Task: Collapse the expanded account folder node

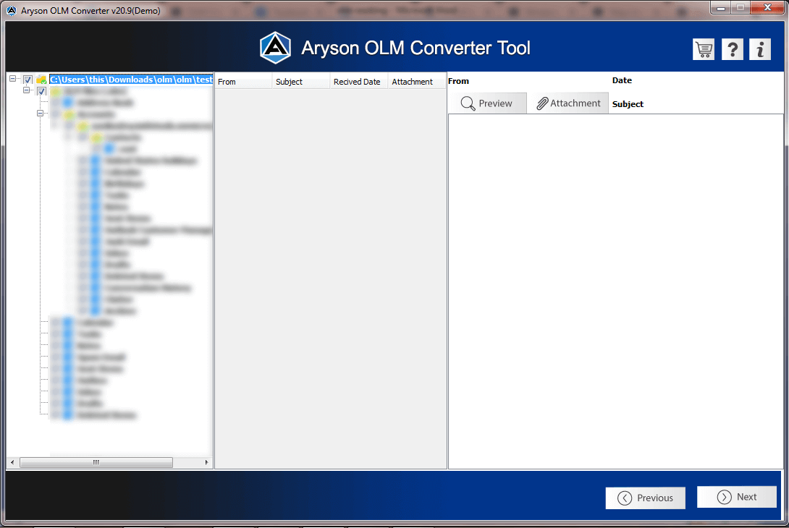Action: point(41,113)
